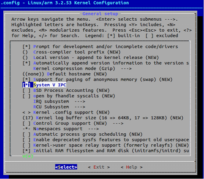Toggle System V IPC checkbox
The width and height of the screenshot is (204, 179).
coord(26,85)
